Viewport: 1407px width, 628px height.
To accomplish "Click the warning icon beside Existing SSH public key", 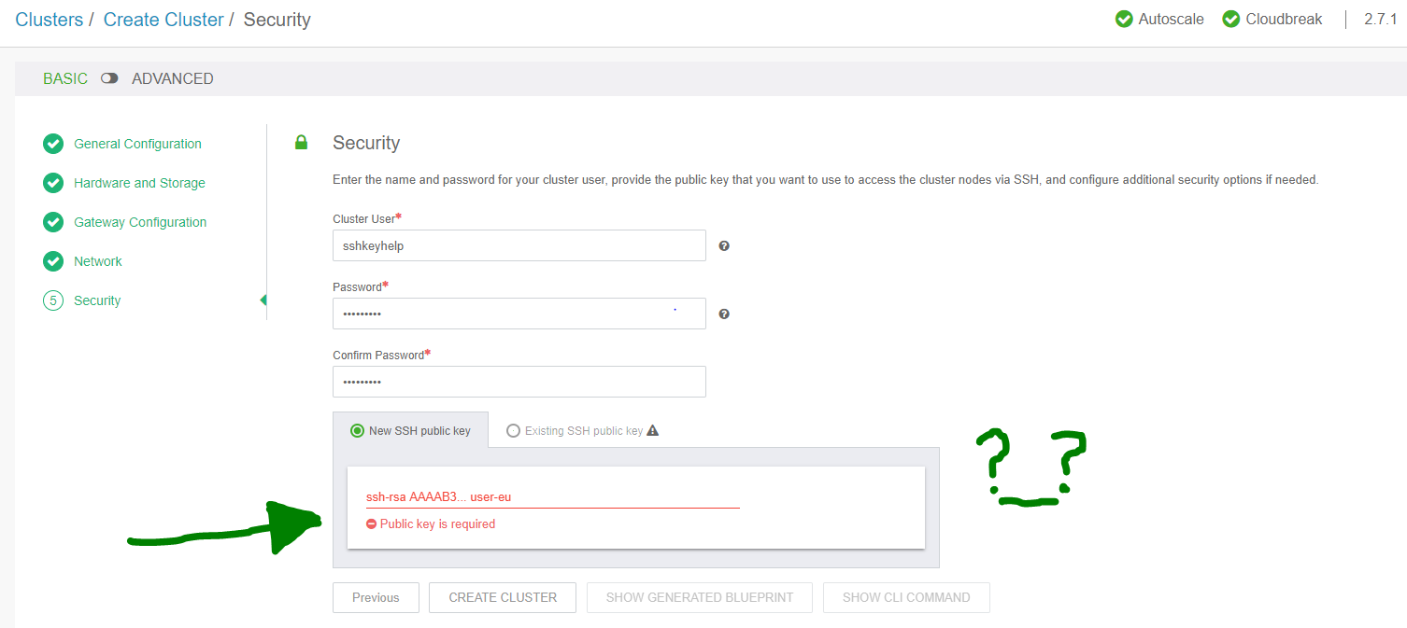I will pyautogui.click(x=652, y=430).
